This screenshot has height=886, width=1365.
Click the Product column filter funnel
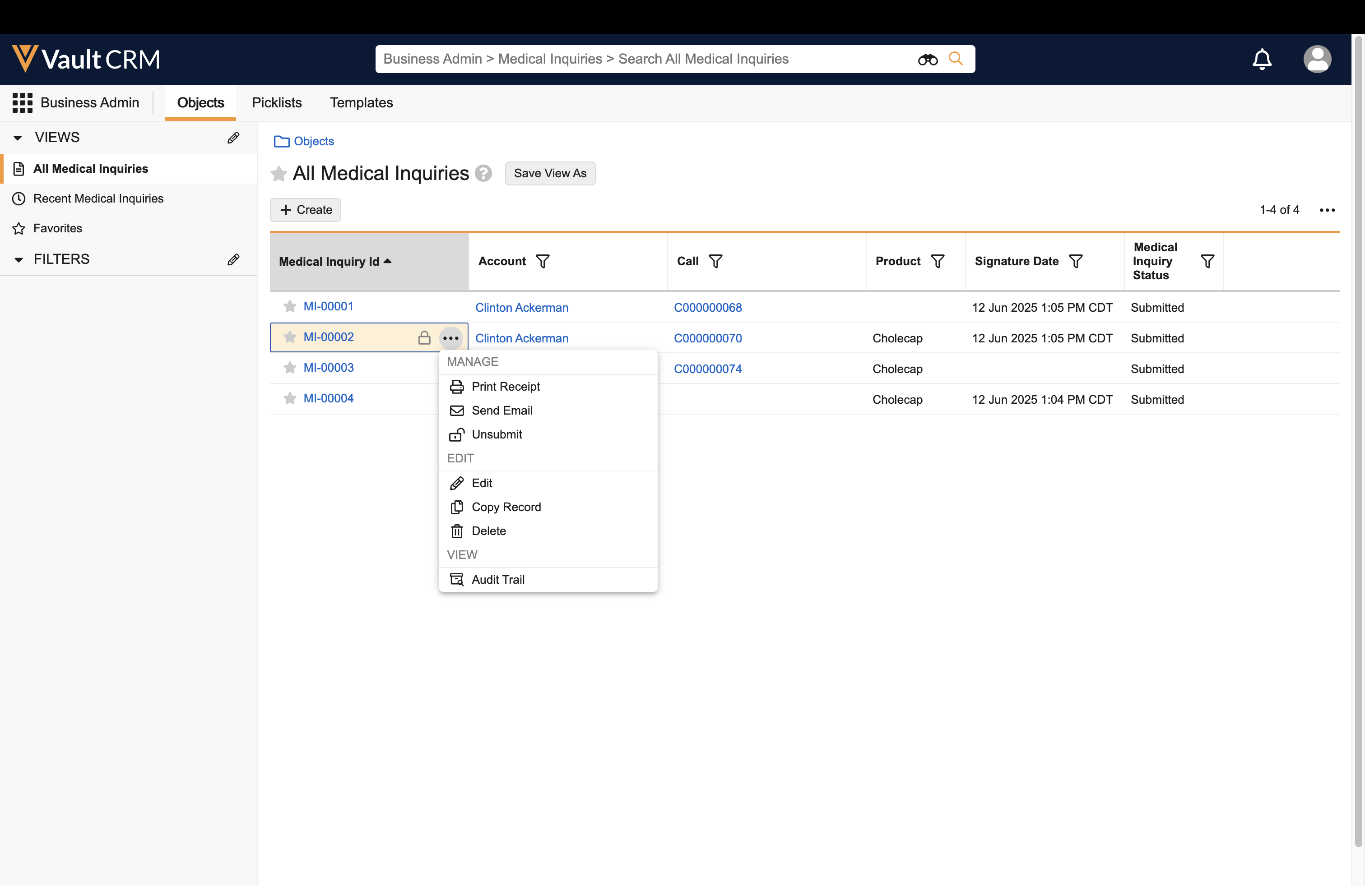(938, 261)
